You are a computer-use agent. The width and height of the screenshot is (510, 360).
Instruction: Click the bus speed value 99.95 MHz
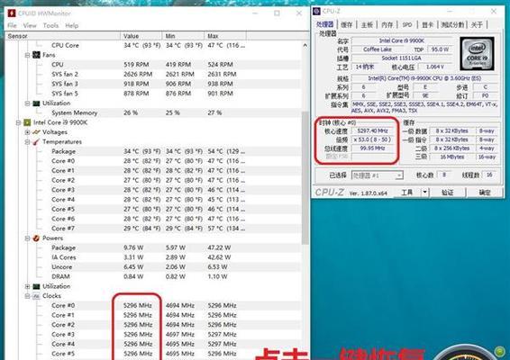[372, 148]
